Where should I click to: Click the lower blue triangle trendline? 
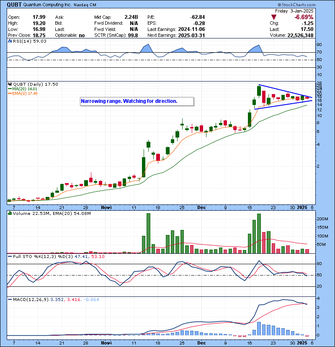point(283,105)
